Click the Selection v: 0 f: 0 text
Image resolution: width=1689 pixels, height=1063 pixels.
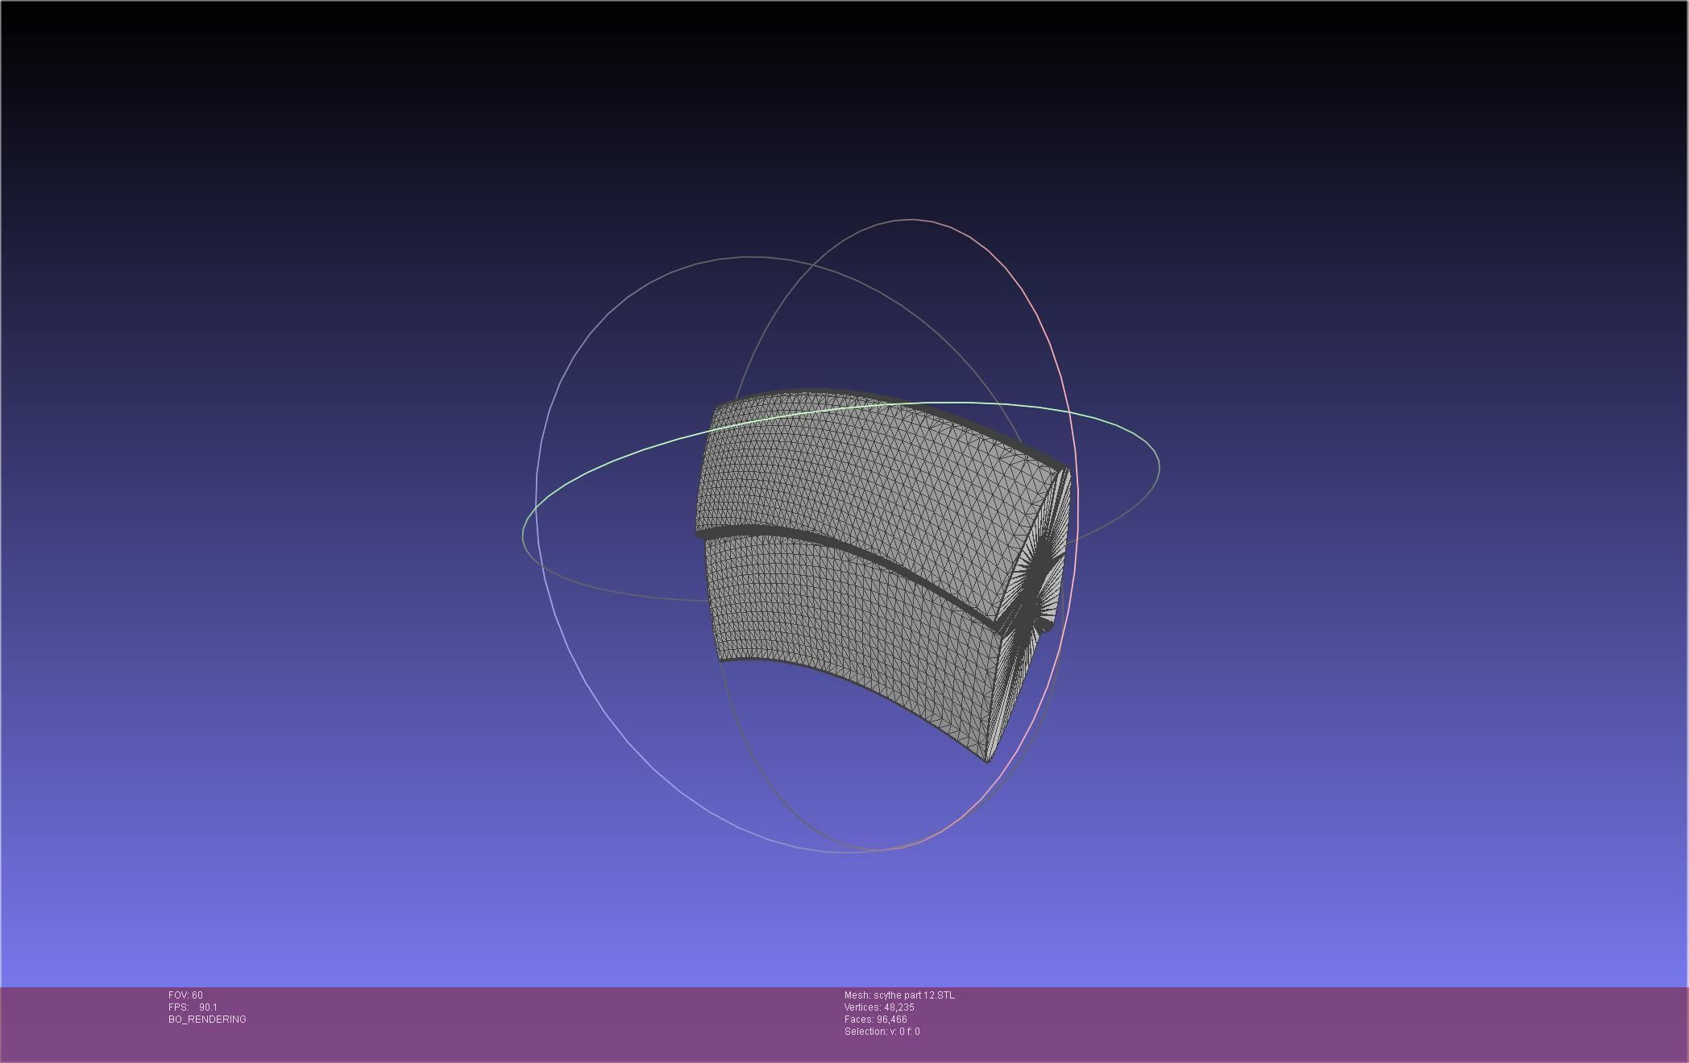882,1032
